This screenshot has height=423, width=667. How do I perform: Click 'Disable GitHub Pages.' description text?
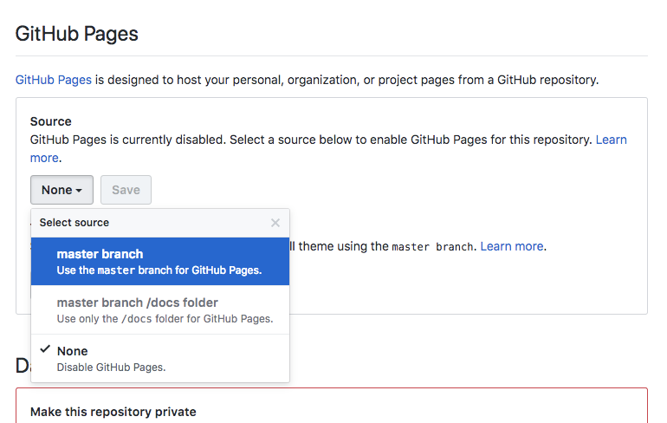111,367
